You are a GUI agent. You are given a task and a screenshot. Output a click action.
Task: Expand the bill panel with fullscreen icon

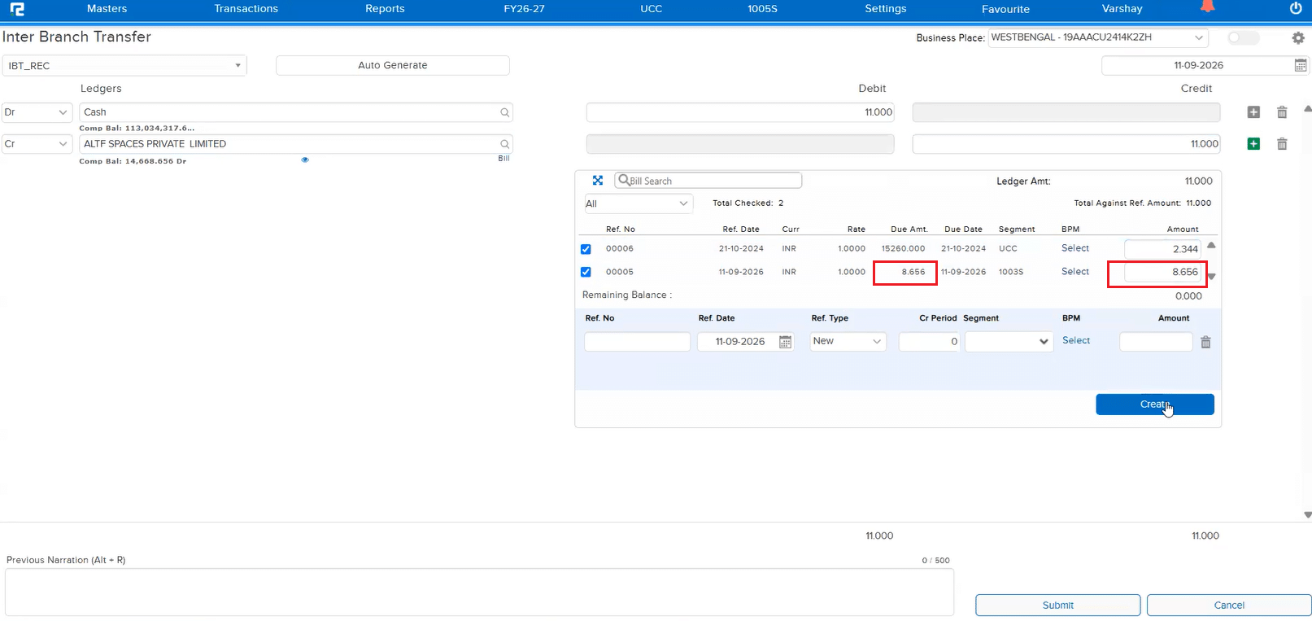(598, 181)
